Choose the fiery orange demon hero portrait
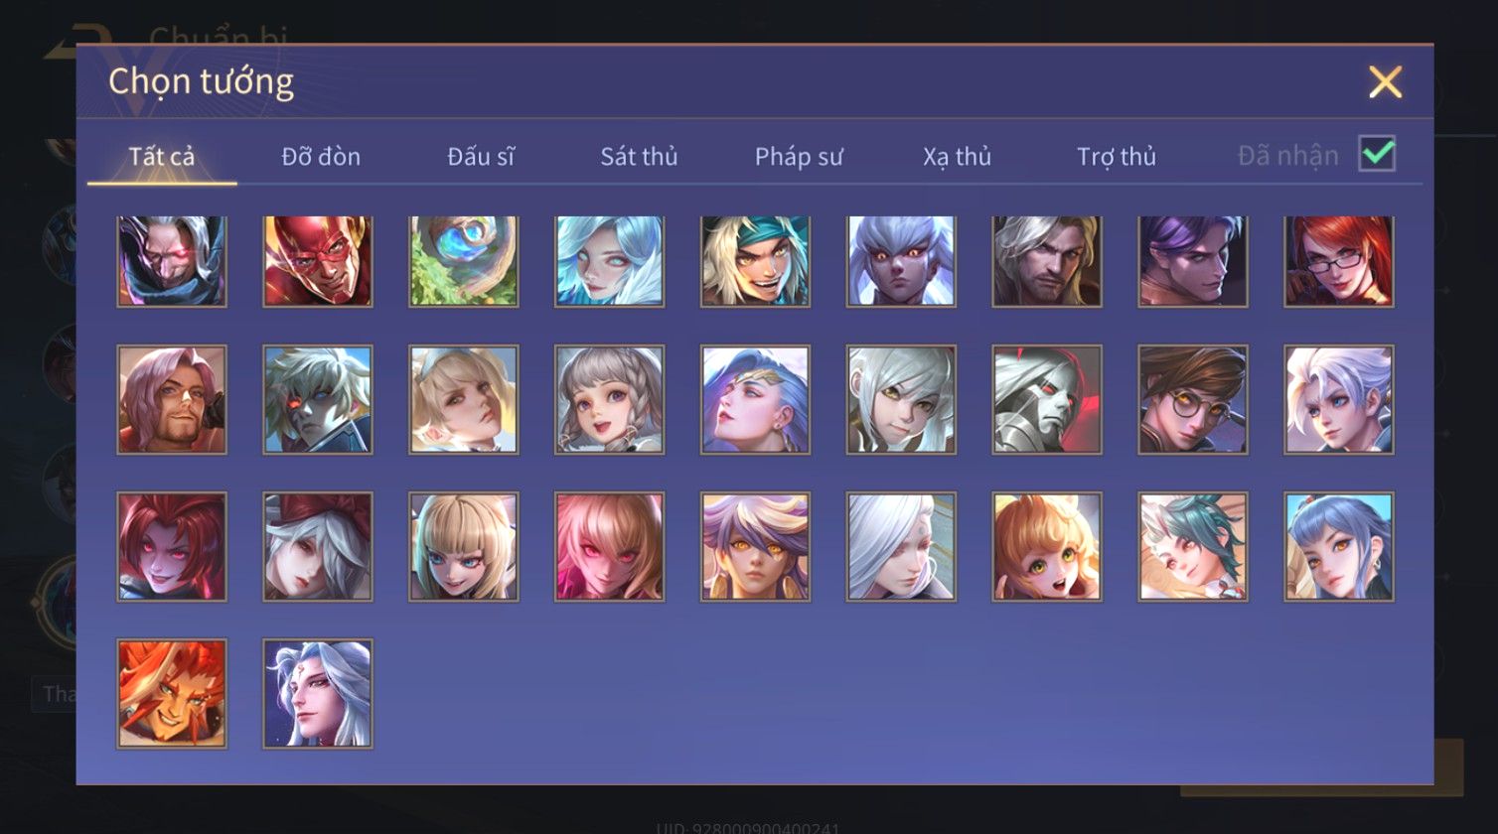The height and width of the screenshot is (834, 1498). click(x=172, y=694)
